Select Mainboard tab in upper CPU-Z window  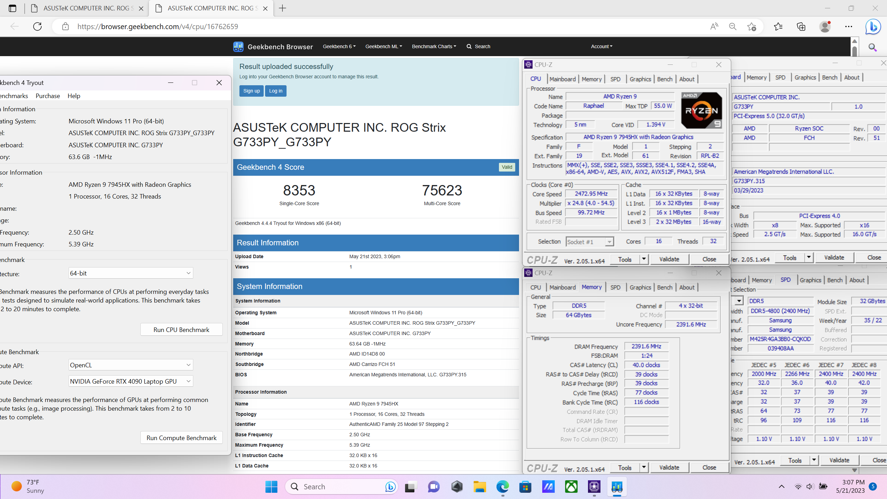tap(562, 79)
